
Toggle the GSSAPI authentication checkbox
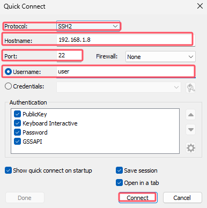pyautogui.click(x=17, y=142)
